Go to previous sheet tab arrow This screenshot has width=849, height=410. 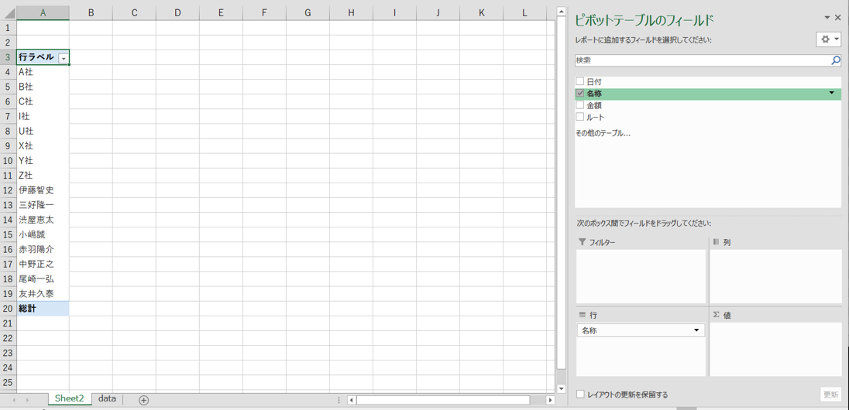point(13,400)
